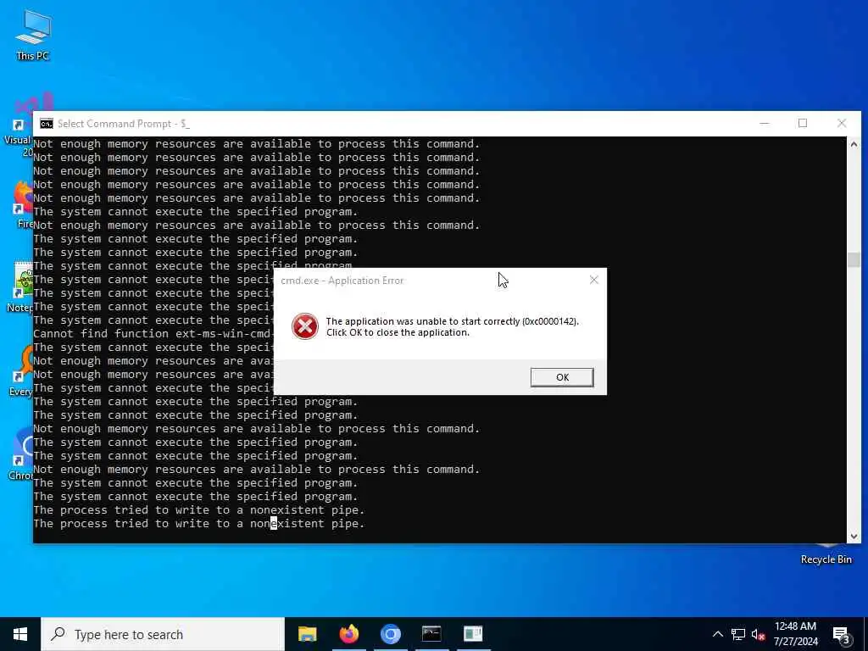Image resolution: width=868 pixels, height=651 pixels.
Task: Open File Explorer from the taskbar
Action: tap(307, 634)
